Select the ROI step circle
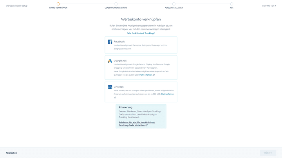Image resolution: width=282 pixels, height=158 pixels. pos(231,4)
